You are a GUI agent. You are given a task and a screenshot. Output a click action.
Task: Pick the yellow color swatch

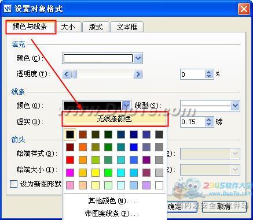[96, 173]
